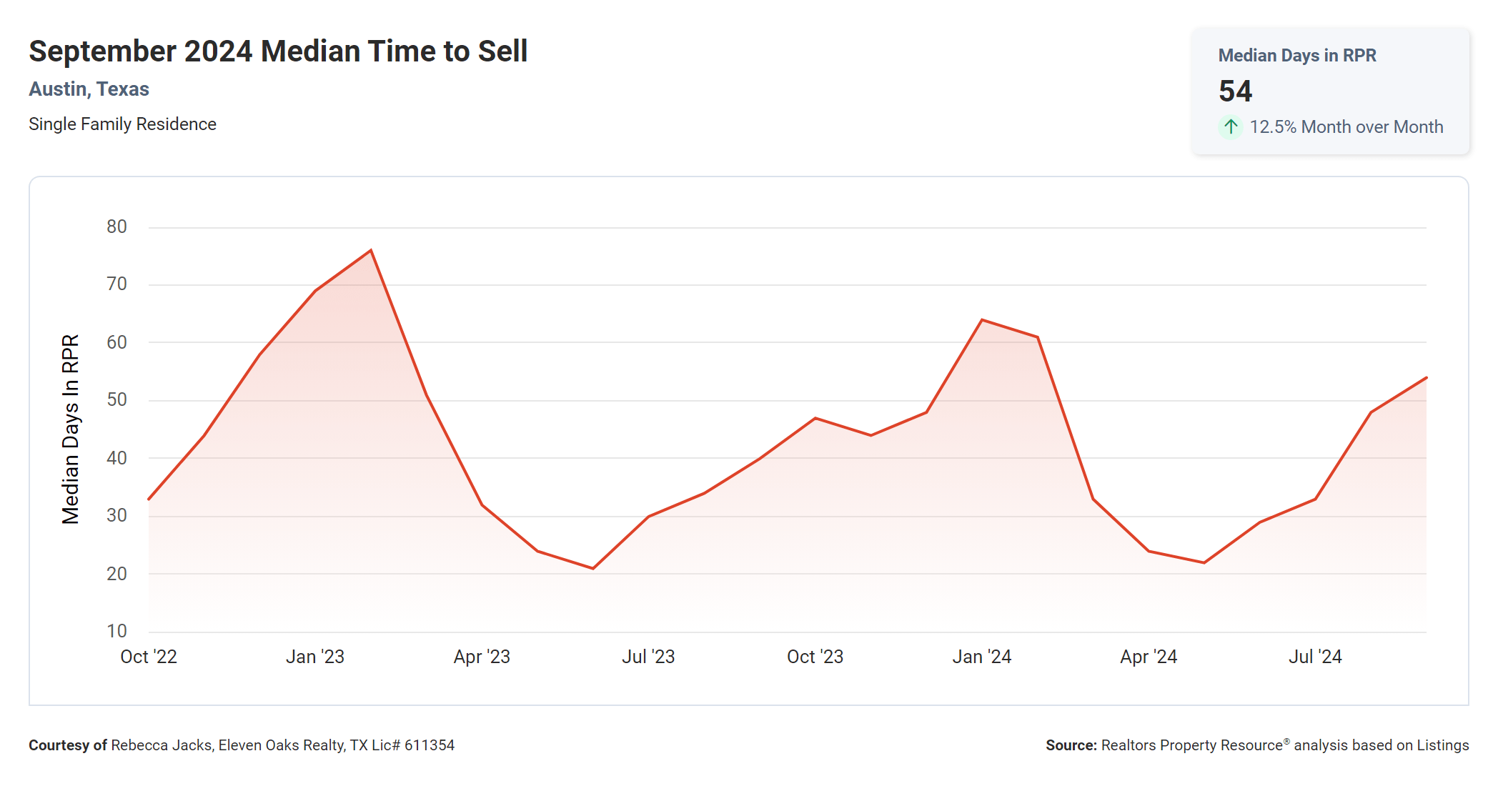This screenshot has height=786, width=1498.
Task: Click the green upward arrow icon
Action: click(1230, 127)
